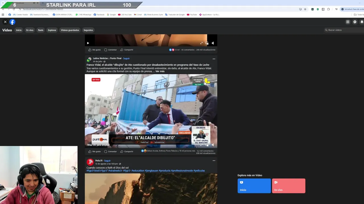Open the #peliculas hashtag

[199, 171]
